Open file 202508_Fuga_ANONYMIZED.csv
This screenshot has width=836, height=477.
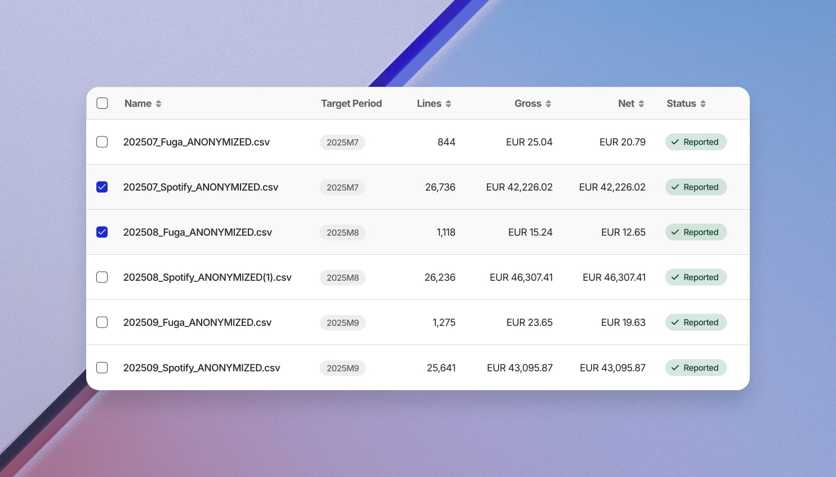tap(198, 232)
